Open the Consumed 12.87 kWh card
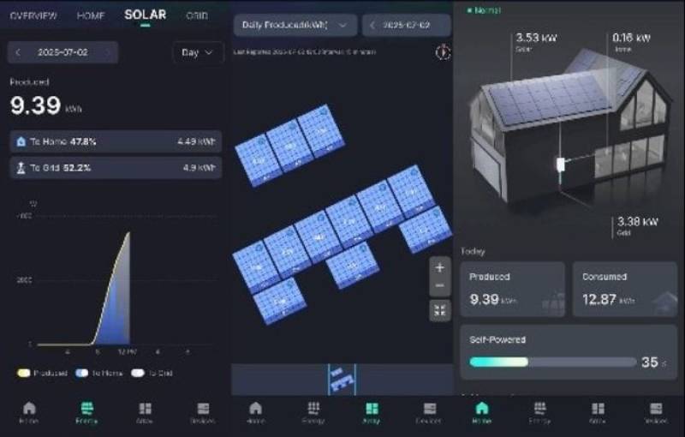Screen dimensions: 685x437 (x=625, y=290)
